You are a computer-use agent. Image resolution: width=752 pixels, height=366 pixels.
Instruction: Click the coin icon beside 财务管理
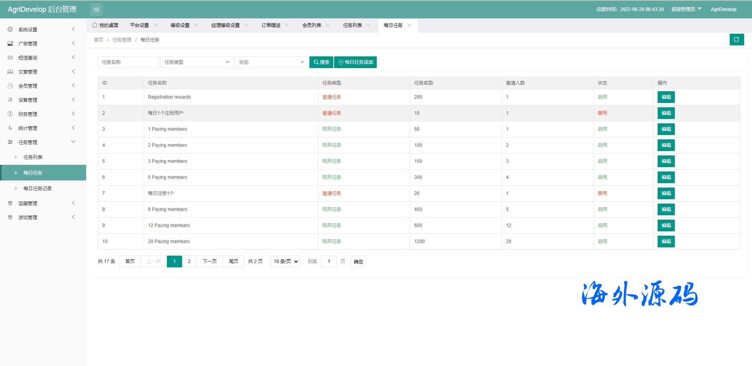pyautogui.click(x=10, y=114)
